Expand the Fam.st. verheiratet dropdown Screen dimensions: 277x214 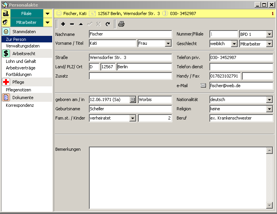[x=133, y=118]
